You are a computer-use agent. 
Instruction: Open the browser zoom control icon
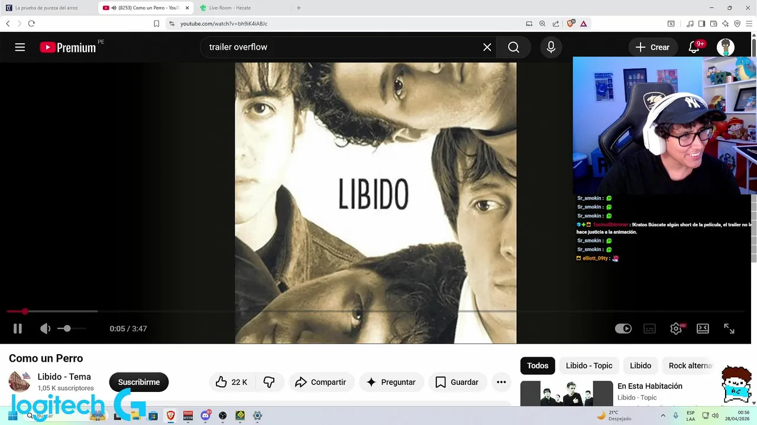click(x=542, y=24)
